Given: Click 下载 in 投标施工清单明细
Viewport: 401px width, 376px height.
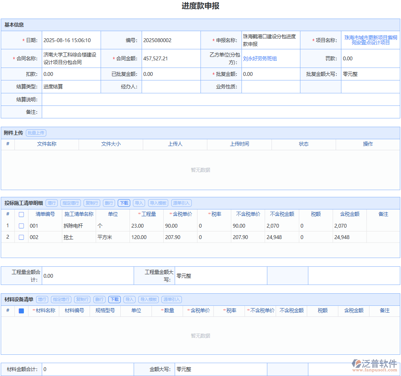Looking at the screenshot, I should coord(124,203).
